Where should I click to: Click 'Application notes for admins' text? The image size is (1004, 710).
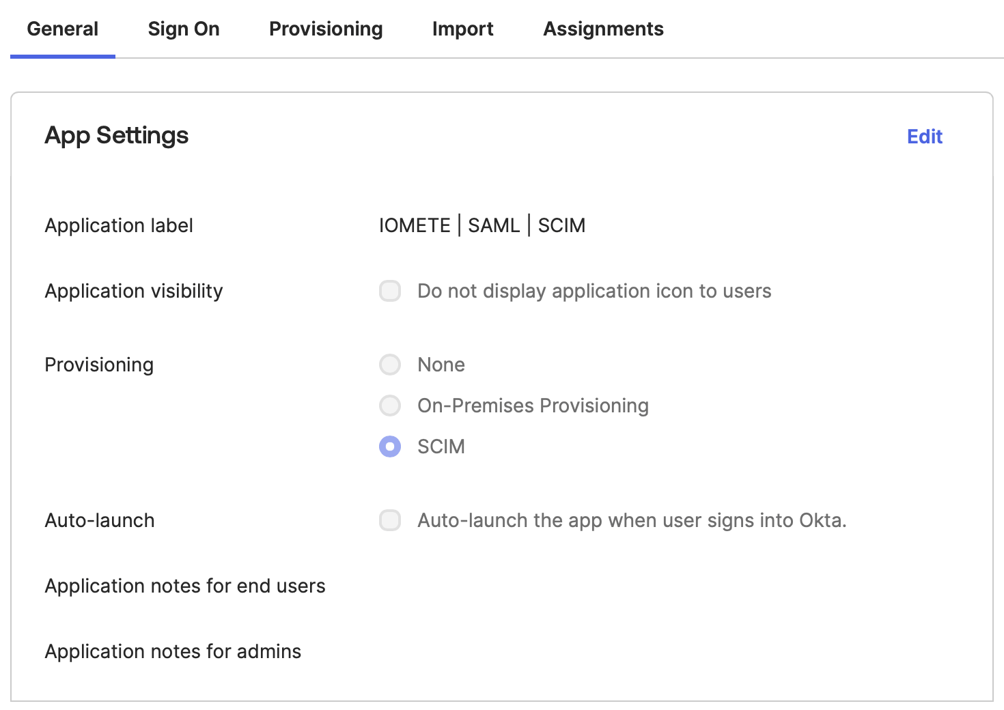click(173, 651)
